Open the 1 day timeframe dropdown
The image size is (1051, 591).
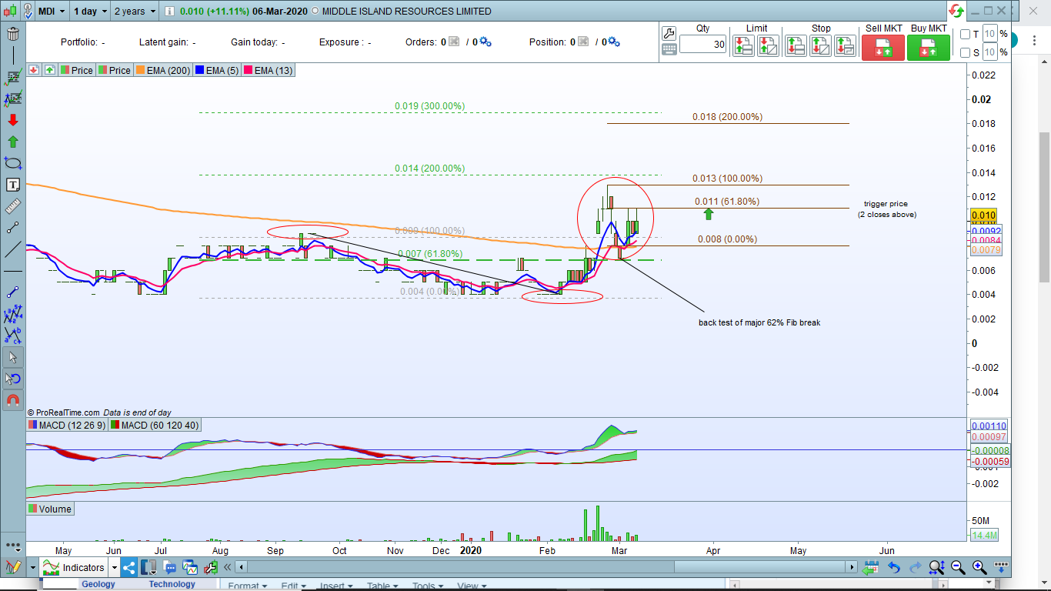pyautogui.click(x=91, y=12)
